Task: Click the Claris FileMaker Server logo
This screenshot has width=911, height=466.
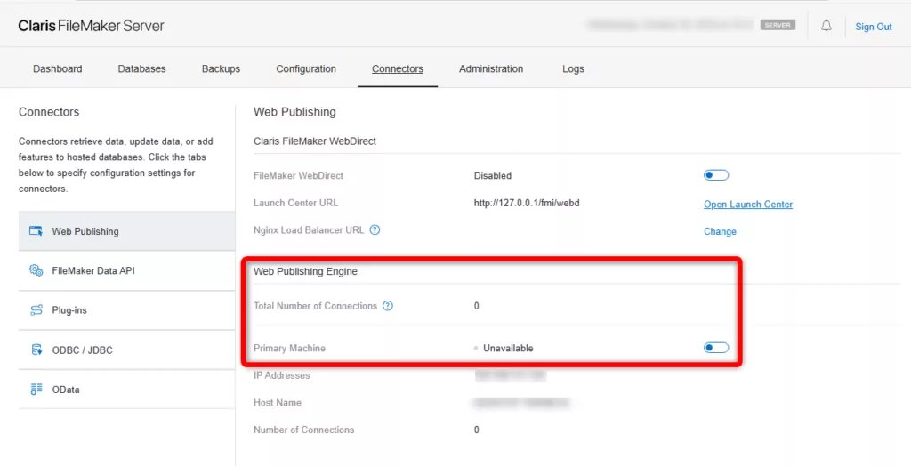Action: (x=92, y=26)
